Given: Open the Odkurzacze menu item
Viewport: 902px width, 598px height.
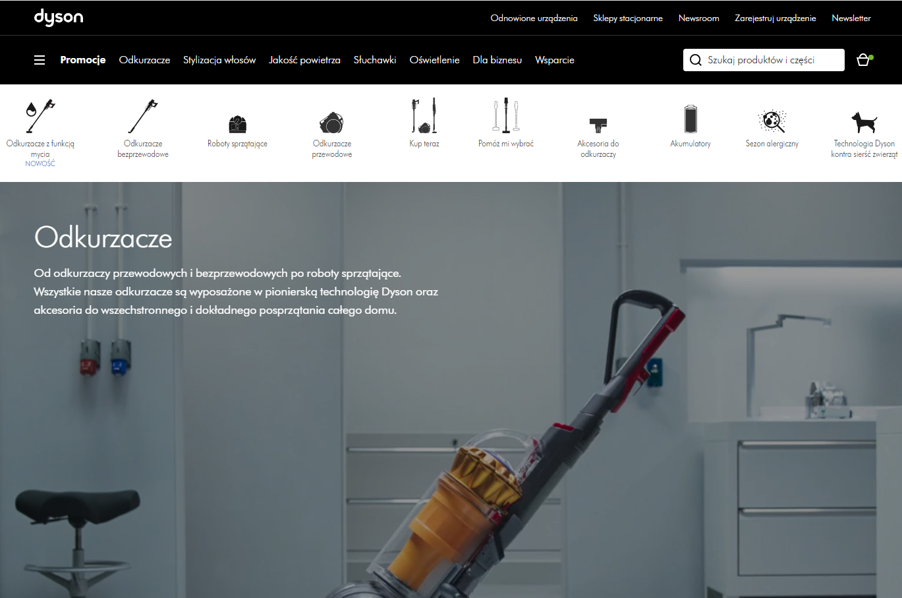Looking at the screenshot, I should tap(144, 60).
